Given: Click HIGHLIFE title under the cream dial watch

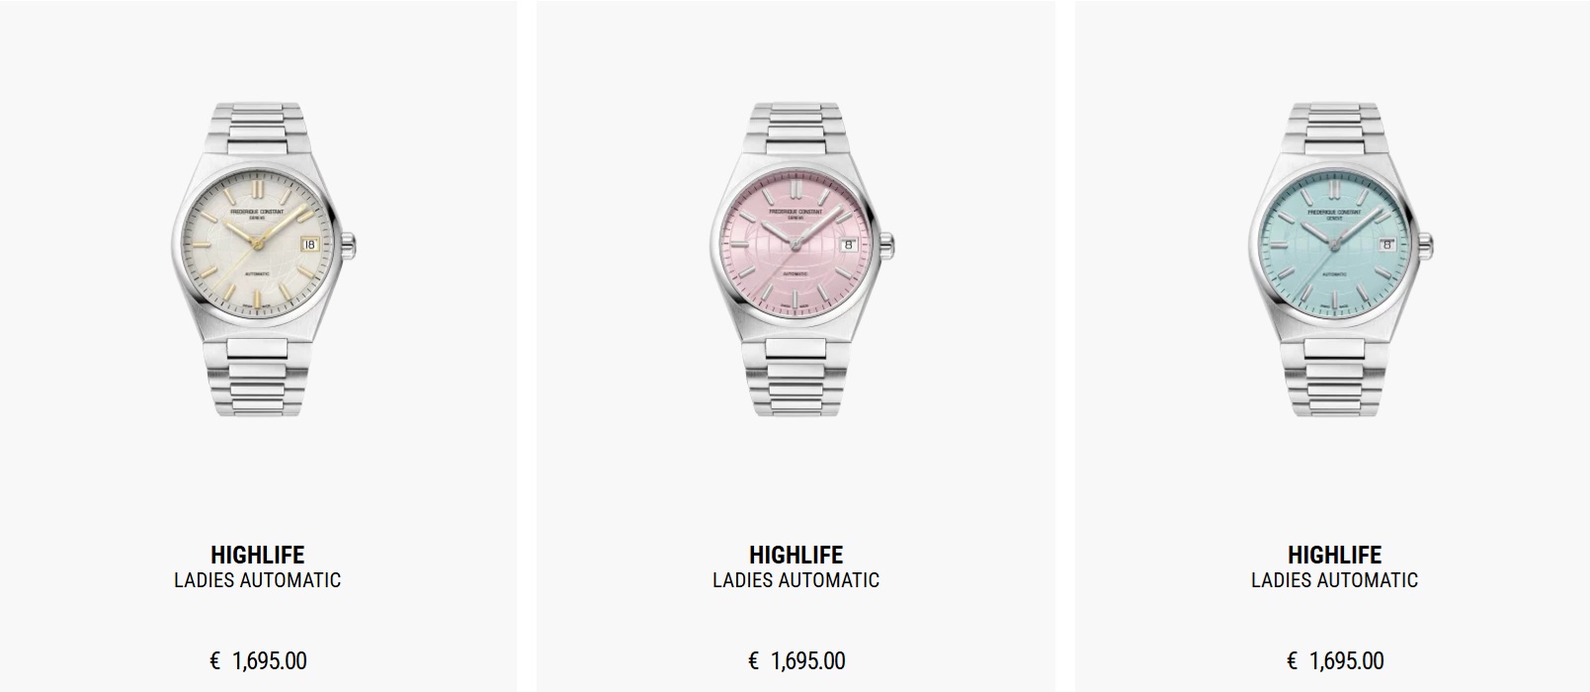Looking at the screenshot, I should 258,555.
